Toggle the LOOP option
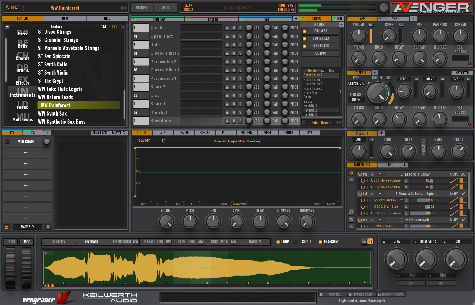 [278, 242]
